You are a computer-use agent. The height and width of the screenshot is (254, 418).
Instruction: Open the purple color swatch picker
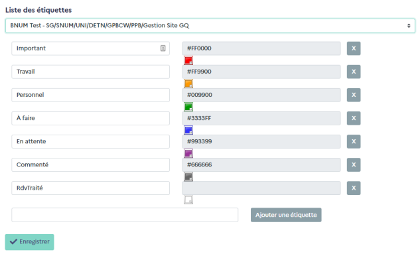point(188,153)
